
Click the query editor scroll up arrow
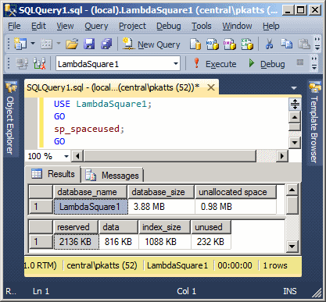tap(295, 117)
